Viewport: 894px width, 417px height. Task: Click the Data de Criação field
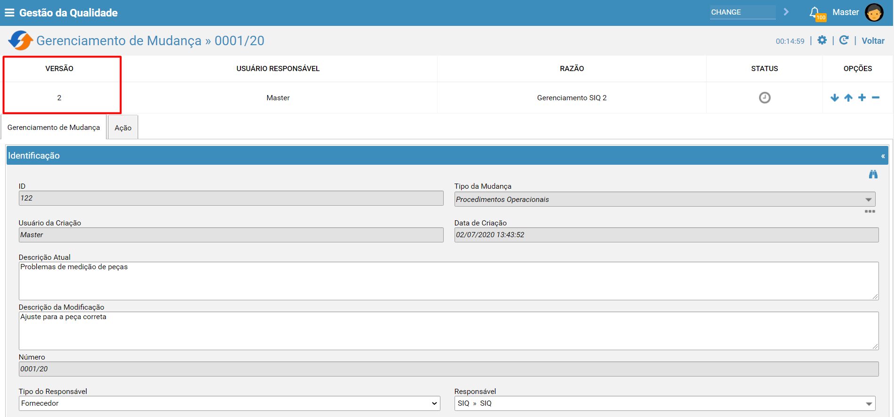(x=666, y=235)
